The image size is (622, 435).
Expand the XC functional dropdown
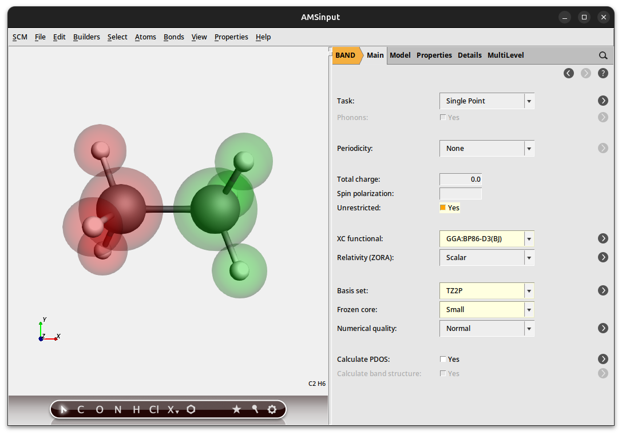coord(486,239)
